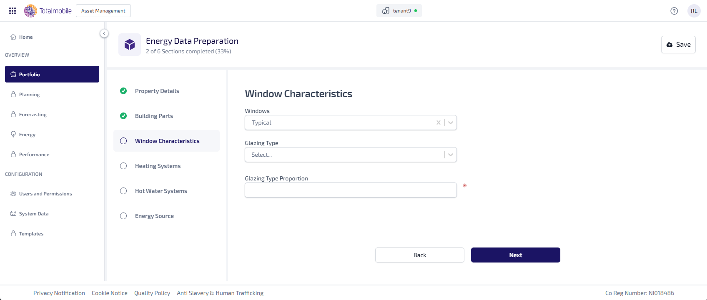Open the tenant9 tenant selector

399,11
